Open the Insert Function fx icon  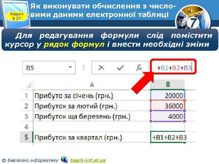[139, 67]
